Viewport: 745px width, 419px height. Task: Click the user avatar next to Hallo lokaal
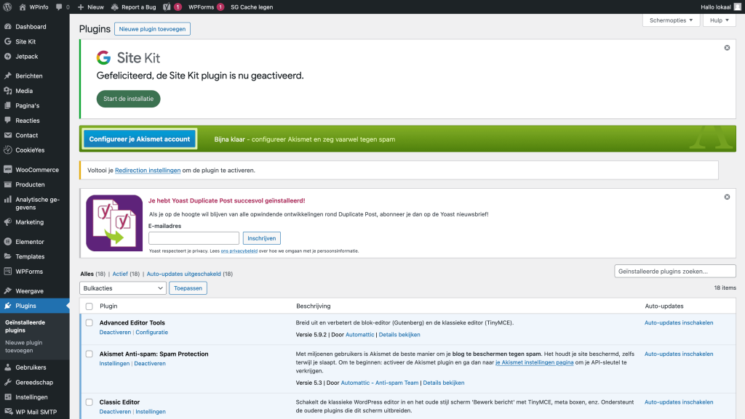pos(737,7)
